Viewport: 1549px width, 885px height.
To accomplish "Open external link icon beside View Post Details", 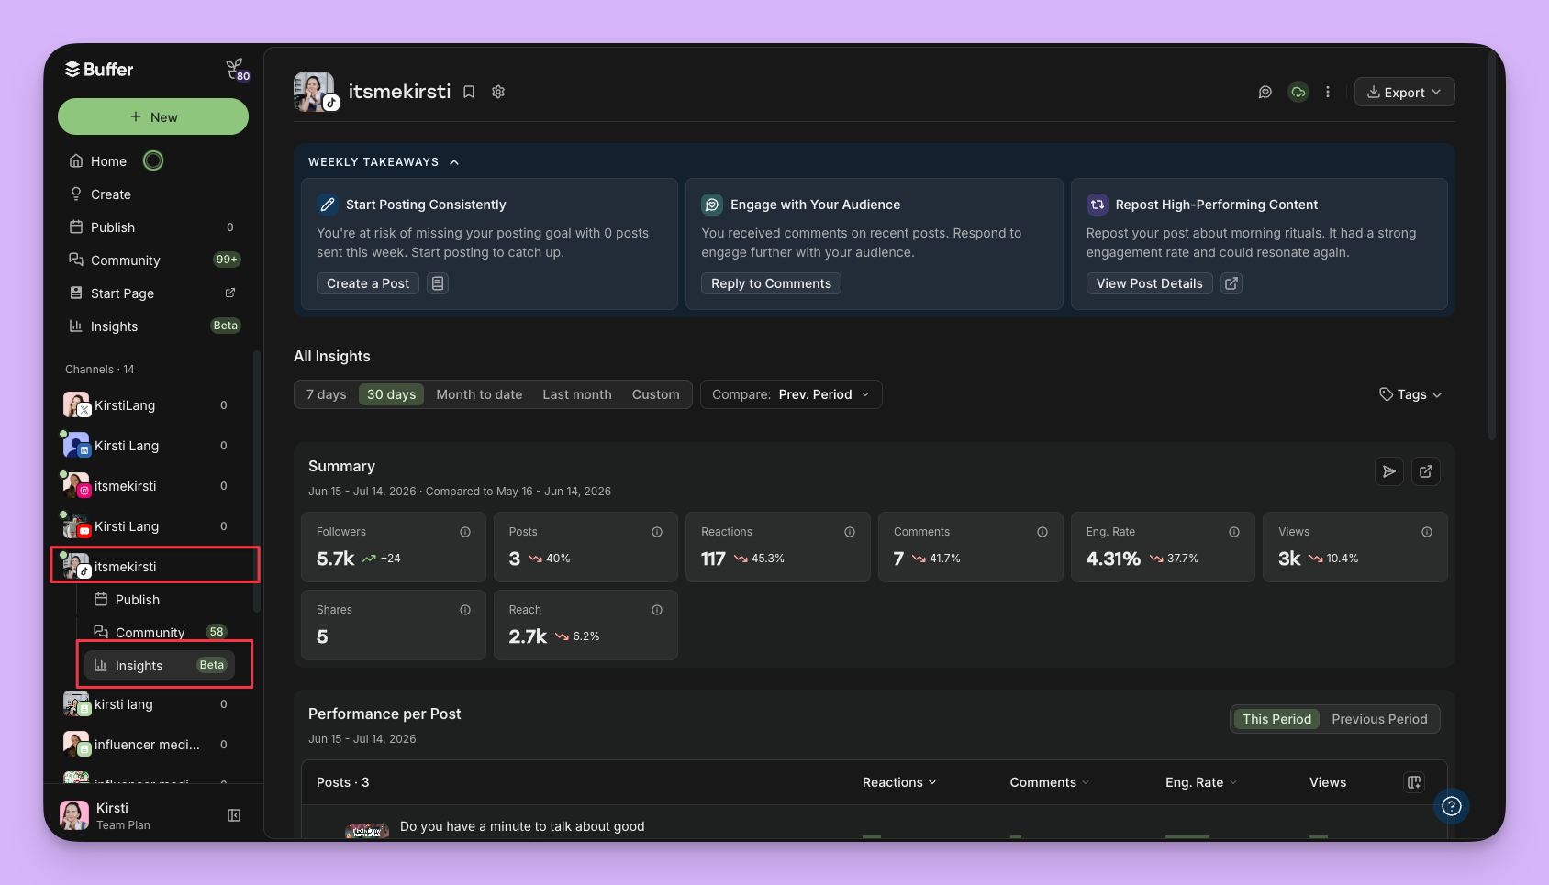I will pos(1231,283).
